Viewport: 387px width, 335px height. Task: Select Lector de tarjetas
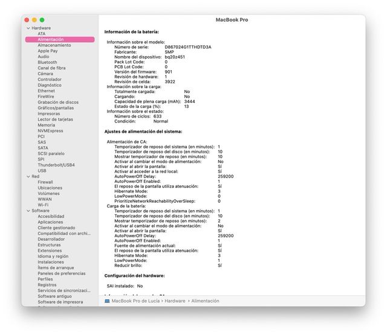coord(55,120)
